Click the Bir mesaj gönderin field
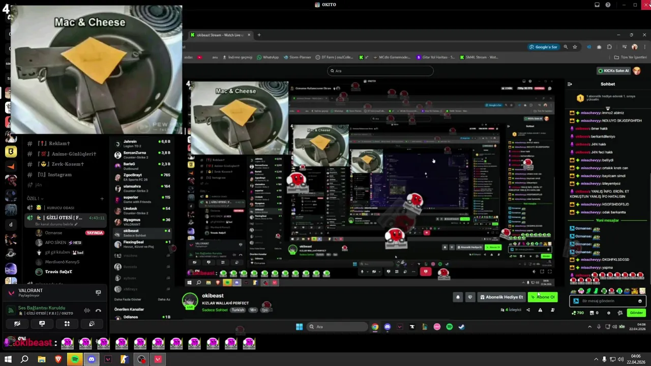 [x=608, y=301]
